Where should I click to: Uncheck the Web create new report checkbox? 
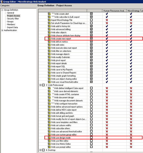click(x=91, y=39)
